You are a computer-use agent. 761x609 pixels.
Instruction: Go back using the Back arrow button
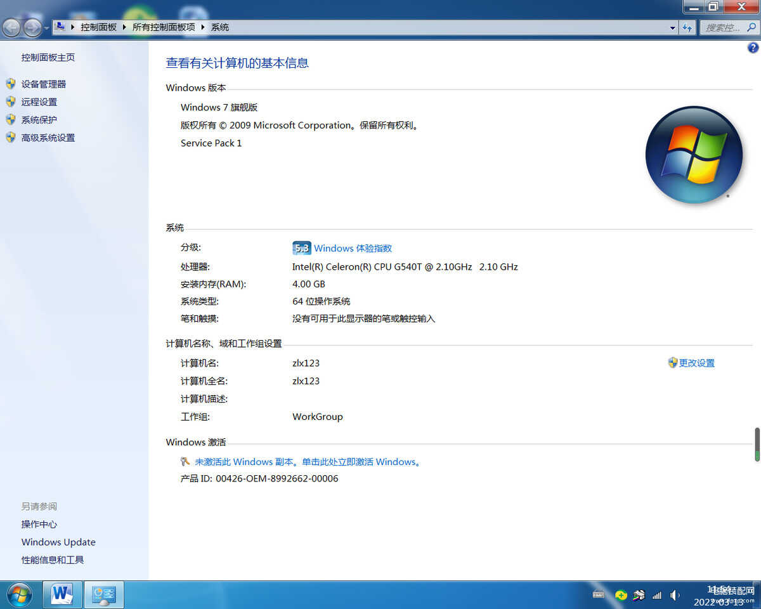coord(11,27)
